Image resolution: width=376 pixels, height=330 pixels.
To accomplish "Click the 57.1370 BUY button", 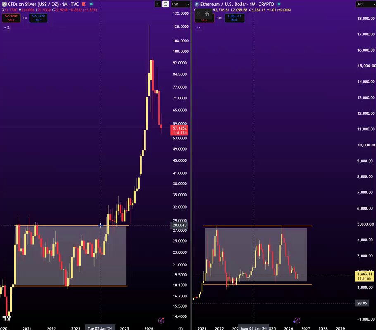I will (x=38, y=18).
